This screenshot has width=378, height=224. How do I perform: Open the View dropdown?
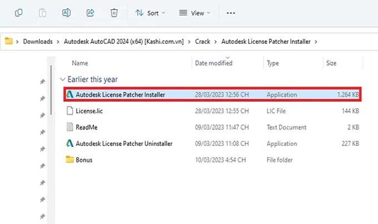click(x=195, y=13)
